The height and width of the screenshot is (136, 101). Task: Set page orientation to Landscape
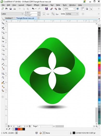[48, 14]
